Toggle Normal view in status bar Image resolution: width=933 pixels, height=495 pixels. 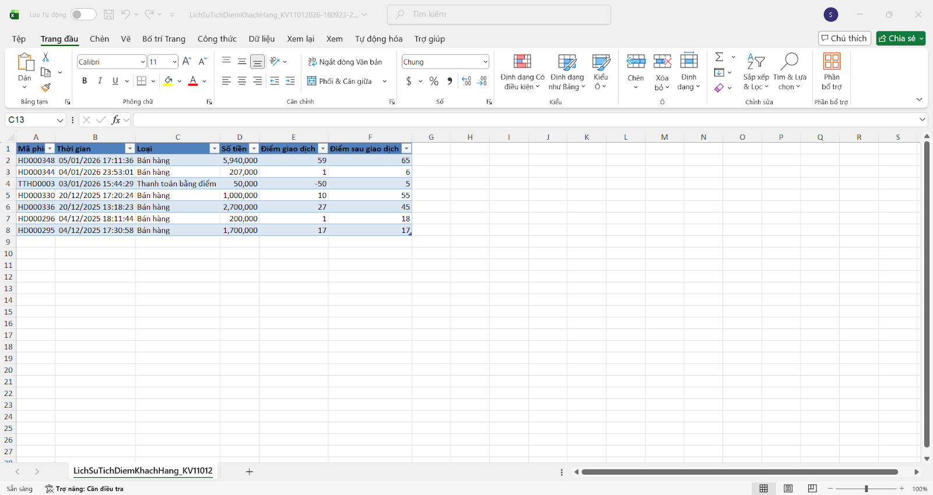[763, 489]
